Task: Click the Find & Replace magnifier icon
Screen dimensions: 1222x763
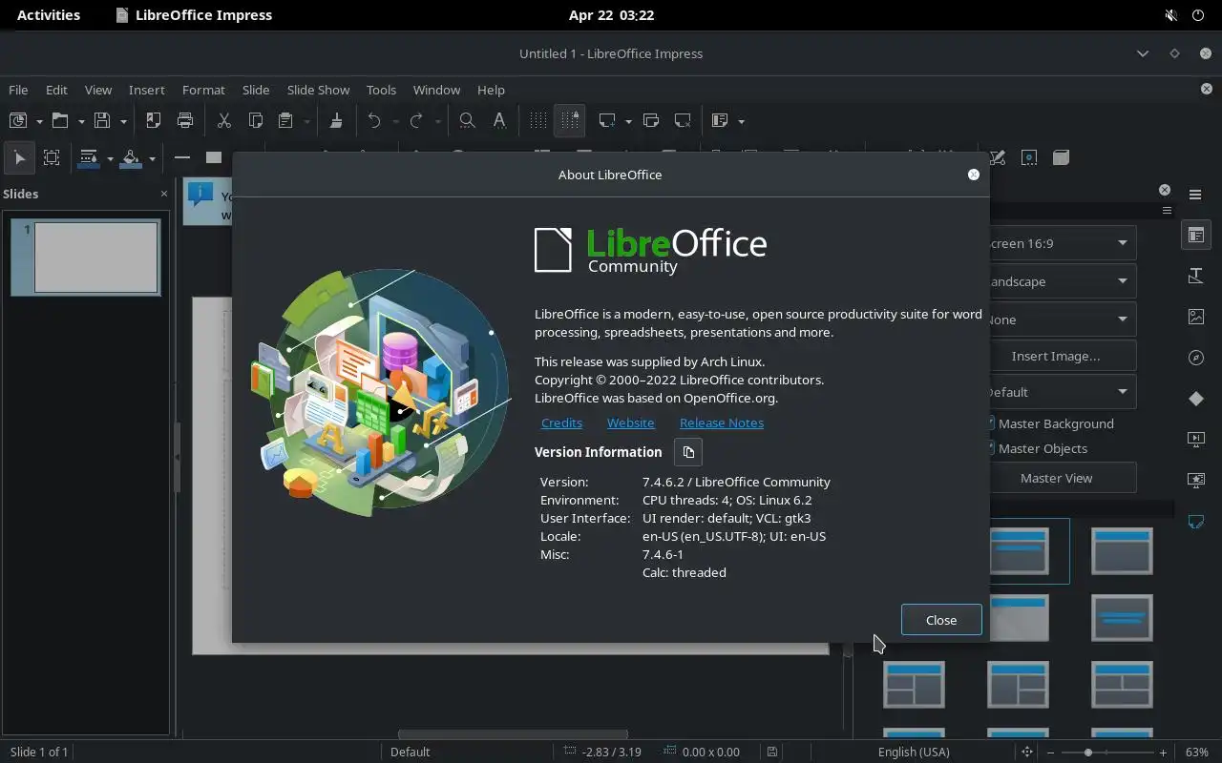Action: click(x=467, y=120)
